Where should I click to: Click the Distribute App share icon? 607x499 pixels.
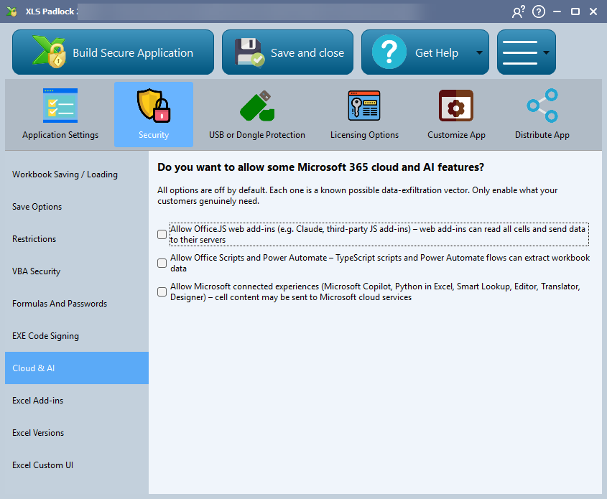[542, 106]
